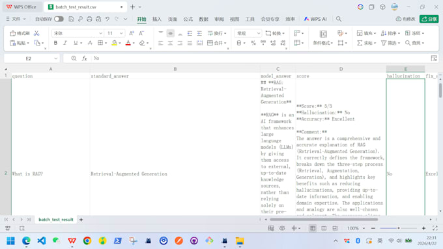Click the green 分享 (Share) button
Image resolution: width=443 pixels, height=249 pixels.
pyautogui.click(x=429, y=19)
